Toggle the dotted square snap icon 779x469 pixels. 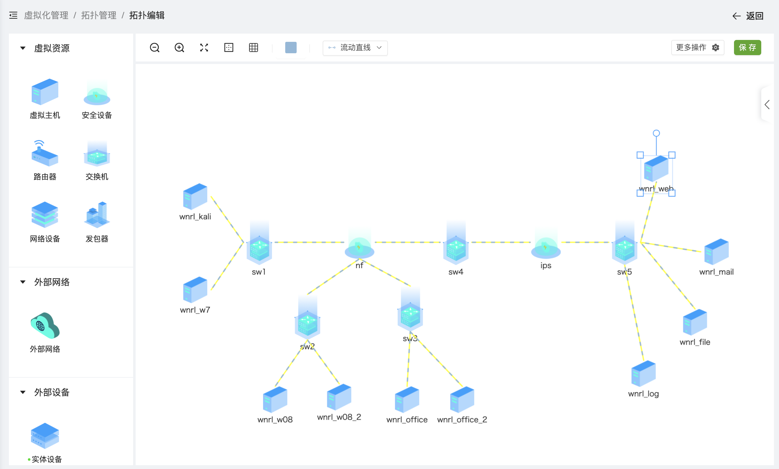click(229, 48)
